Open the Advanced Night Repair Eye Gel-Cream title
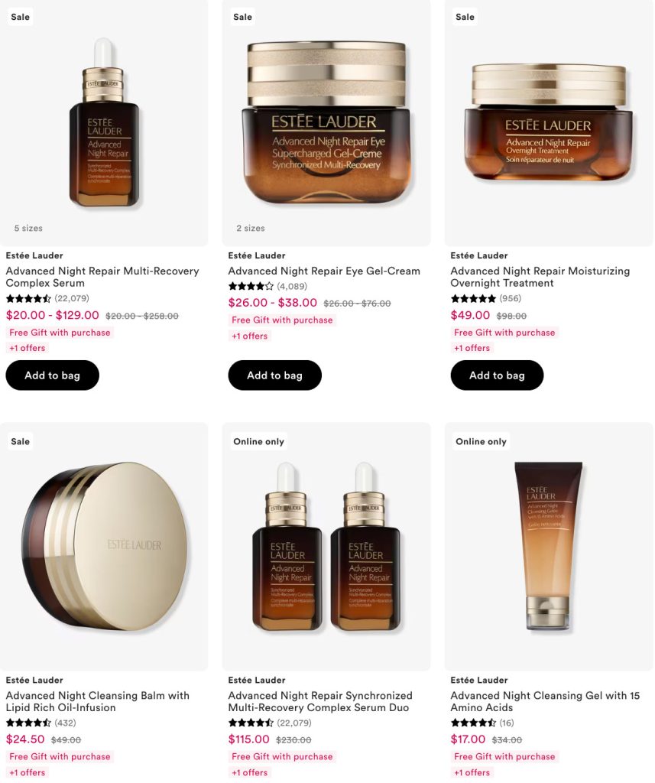 [x=324, y=271]
